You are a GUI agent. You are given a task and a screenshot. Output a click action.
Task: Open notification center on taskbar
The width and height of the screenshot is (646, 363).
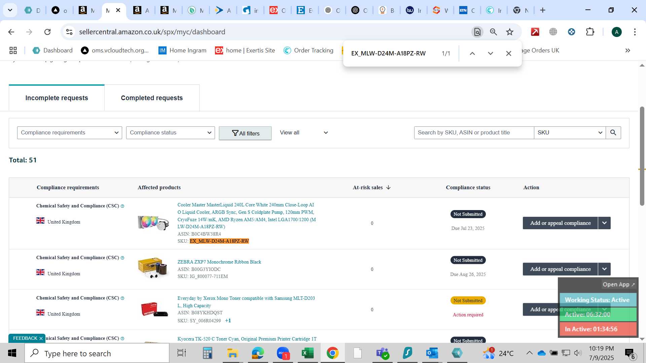630,353
